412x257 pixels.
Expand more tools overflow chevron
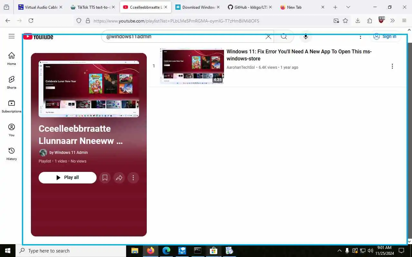(x=392, y=21)
